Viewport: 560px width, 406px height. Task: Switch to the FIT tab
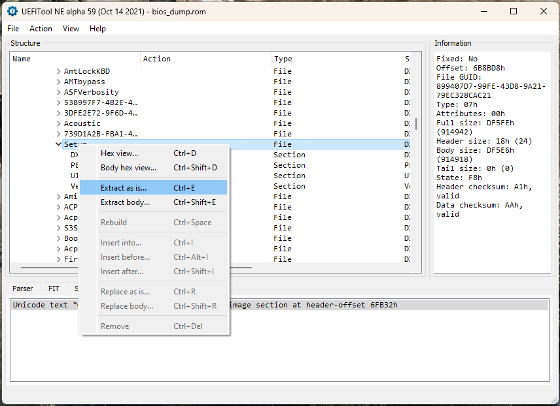54,289
